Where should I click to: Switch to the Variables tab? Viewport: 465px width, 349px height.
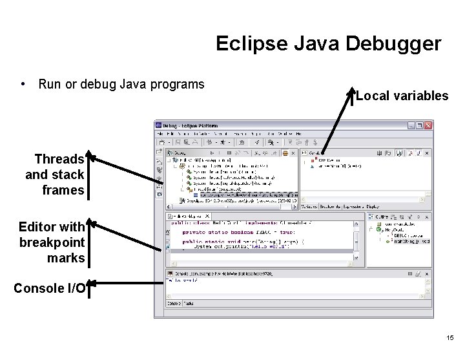309,207
